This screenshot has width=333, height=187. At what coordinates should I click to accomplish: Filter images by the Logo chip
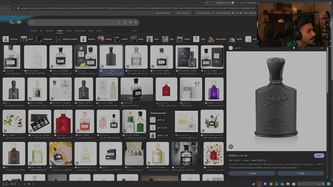tap(200, 39)
